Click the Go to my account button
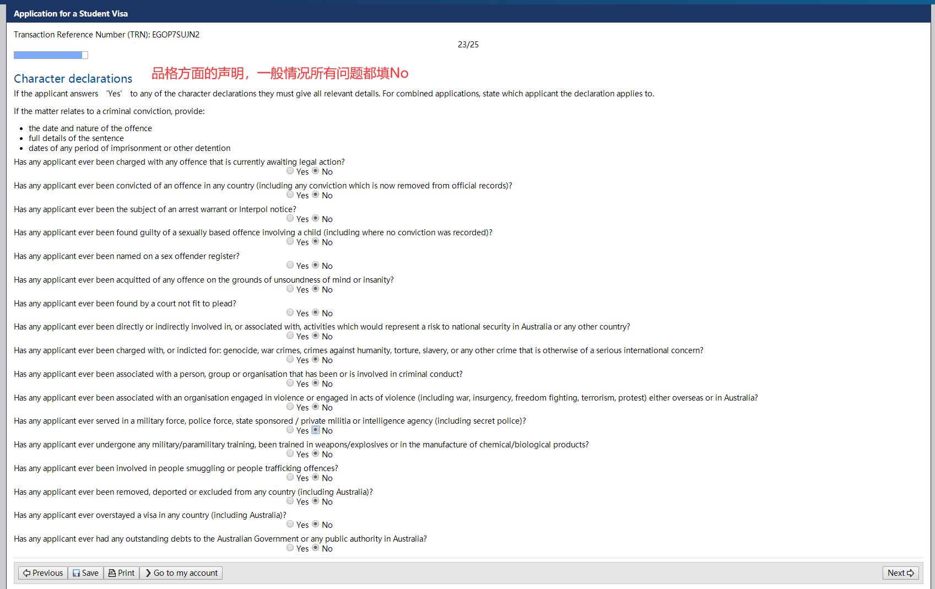Image resolution: width=935 pixels, height=589 pixels. pos(181,573)
